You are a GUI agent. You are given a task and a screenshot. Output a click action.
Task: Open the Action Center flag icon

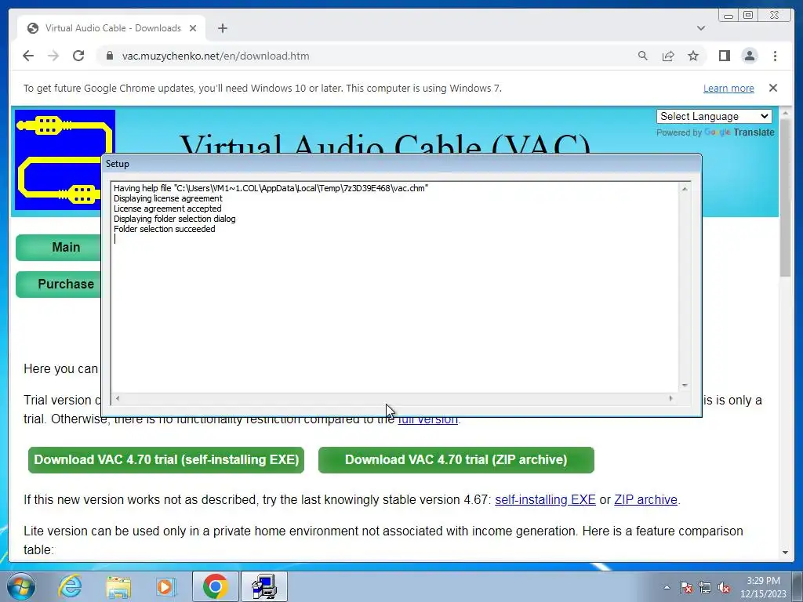[686, 587]
